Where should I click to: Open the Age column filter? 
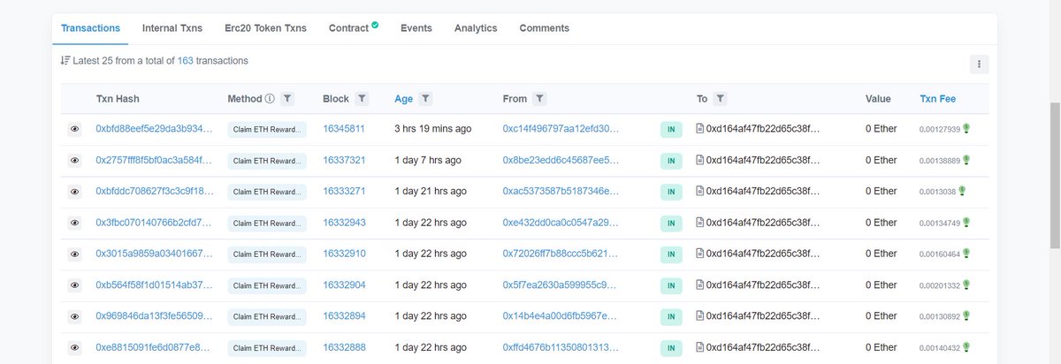click(x=425, y=99)
